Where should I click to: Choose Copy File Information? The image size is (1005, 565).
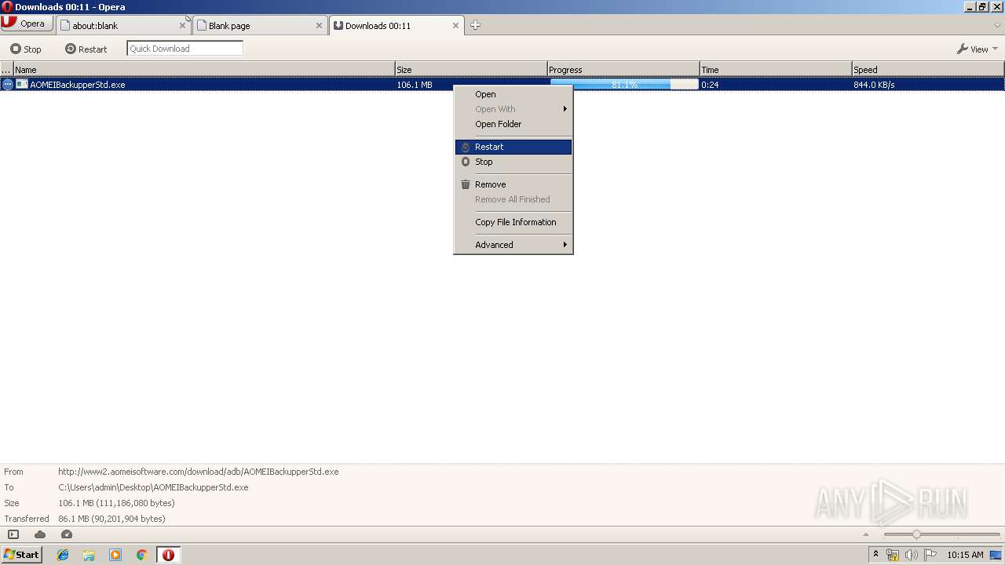coord(513,222)
